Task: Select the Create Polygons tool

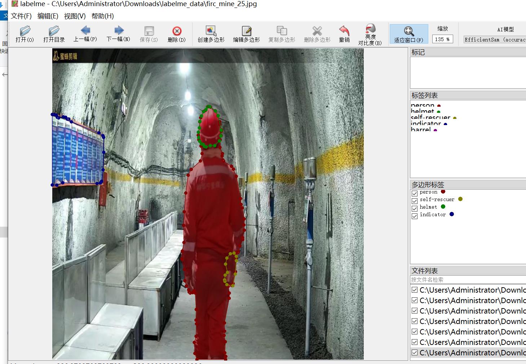Action: 211,34
